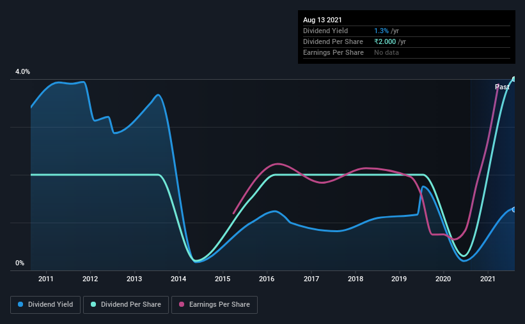Click the 4.0% y-axis label

pos(22,71)
